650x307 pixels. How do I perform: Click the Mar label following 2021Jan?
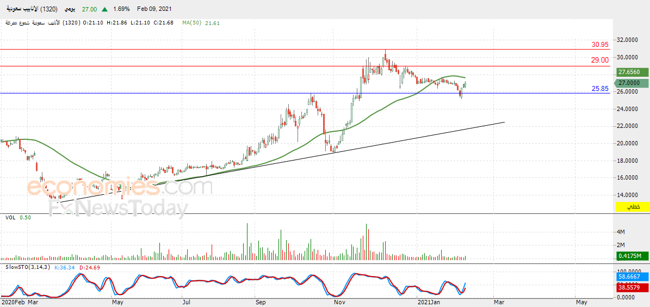pos(499,303)
